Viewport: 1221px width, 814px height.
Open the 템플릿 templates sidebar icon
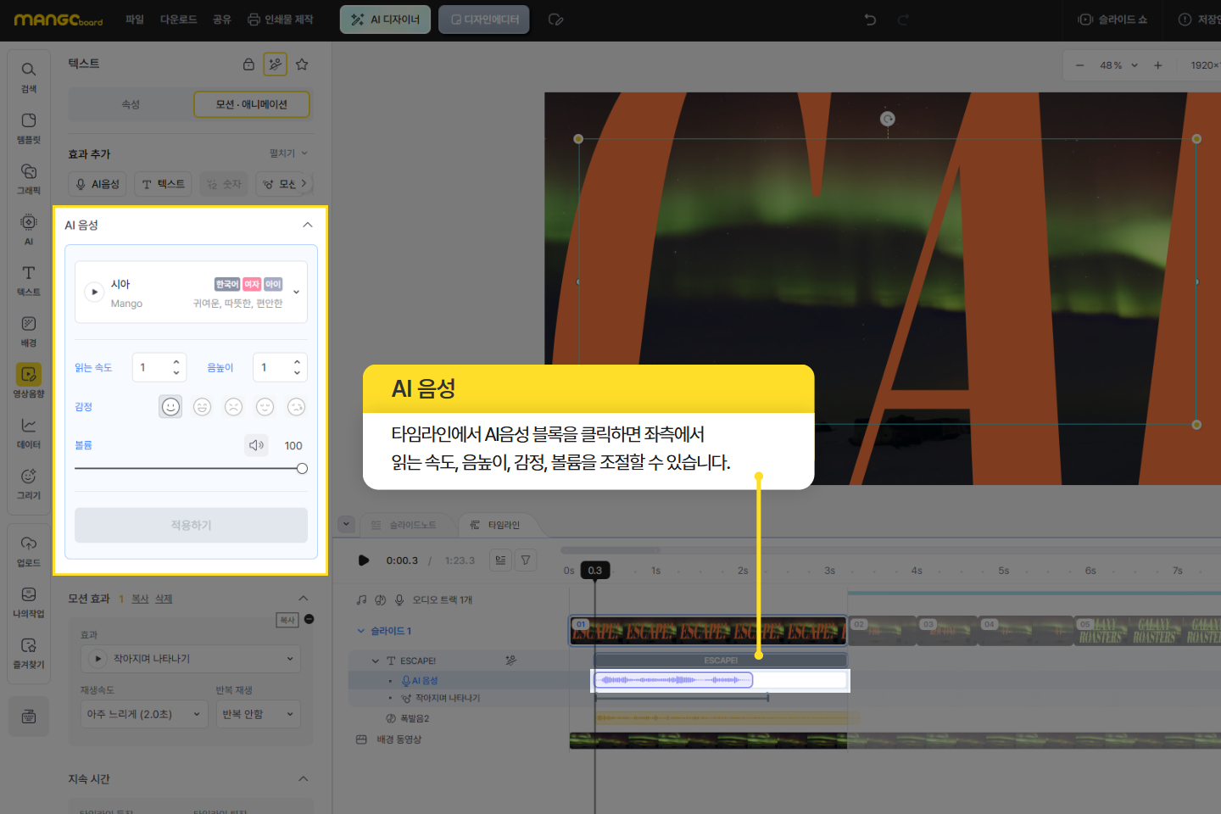(x=29, y=126)
